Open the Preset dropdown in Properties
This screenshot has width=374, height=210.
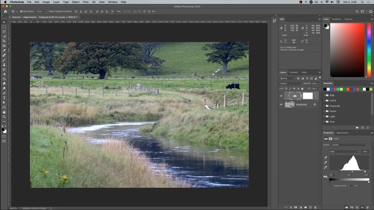pos(349,145)
